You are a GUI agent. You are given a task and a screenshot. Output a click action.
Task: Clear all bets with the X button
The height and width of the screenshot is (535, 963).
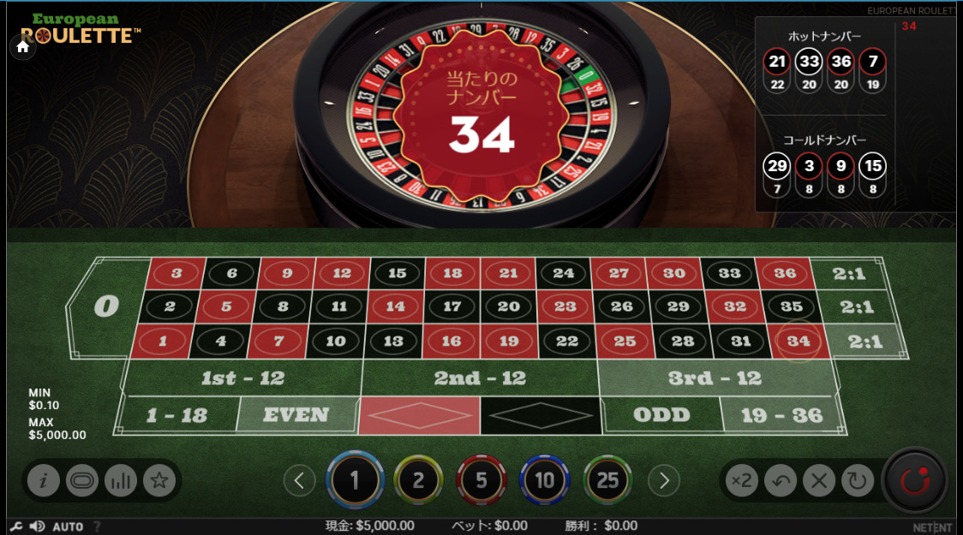[x=819, y=480]
